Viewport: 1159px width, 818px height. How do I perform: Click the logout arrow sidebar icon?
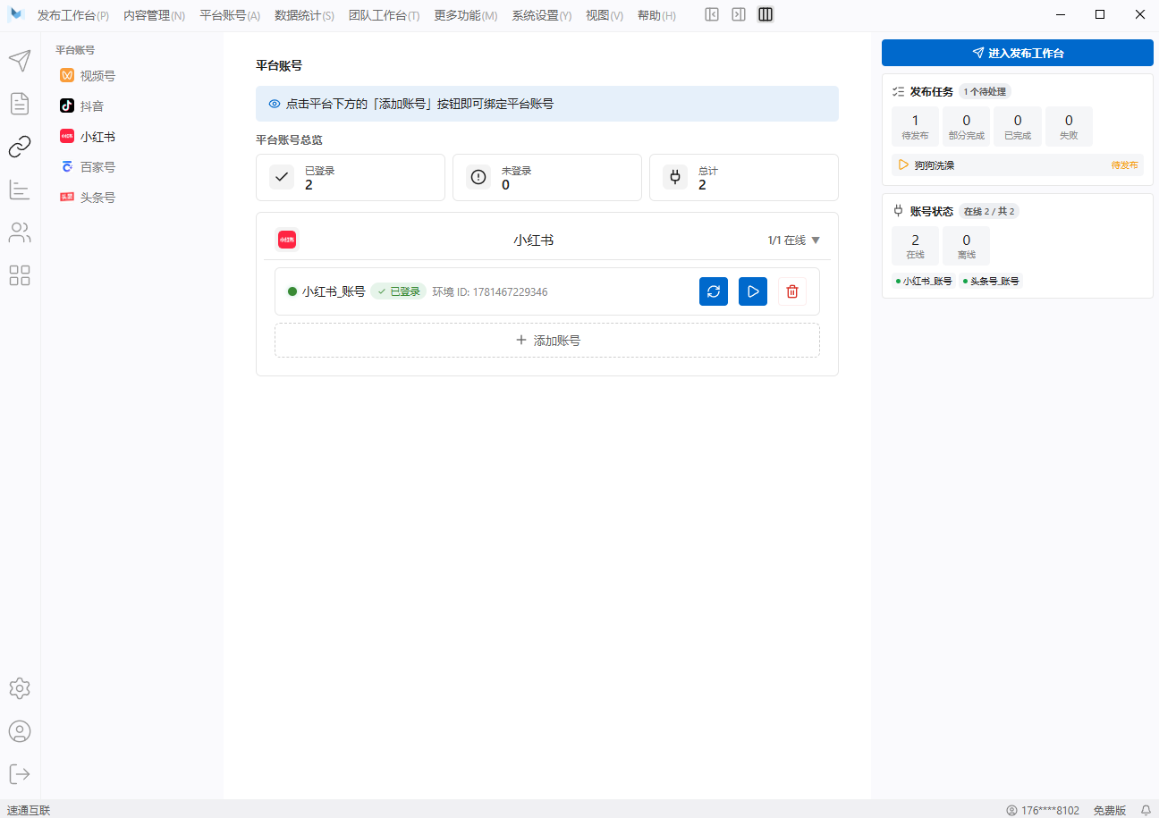[20, 773]
